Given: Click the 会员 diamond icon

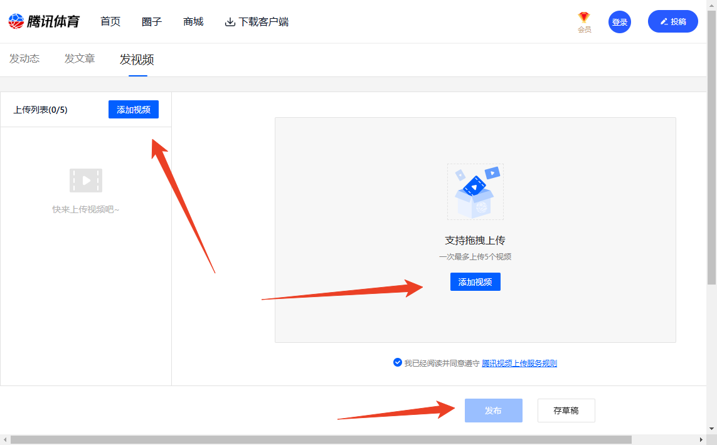Looking at the screenshot, I should pyautogui.click(x=584, y=18).
